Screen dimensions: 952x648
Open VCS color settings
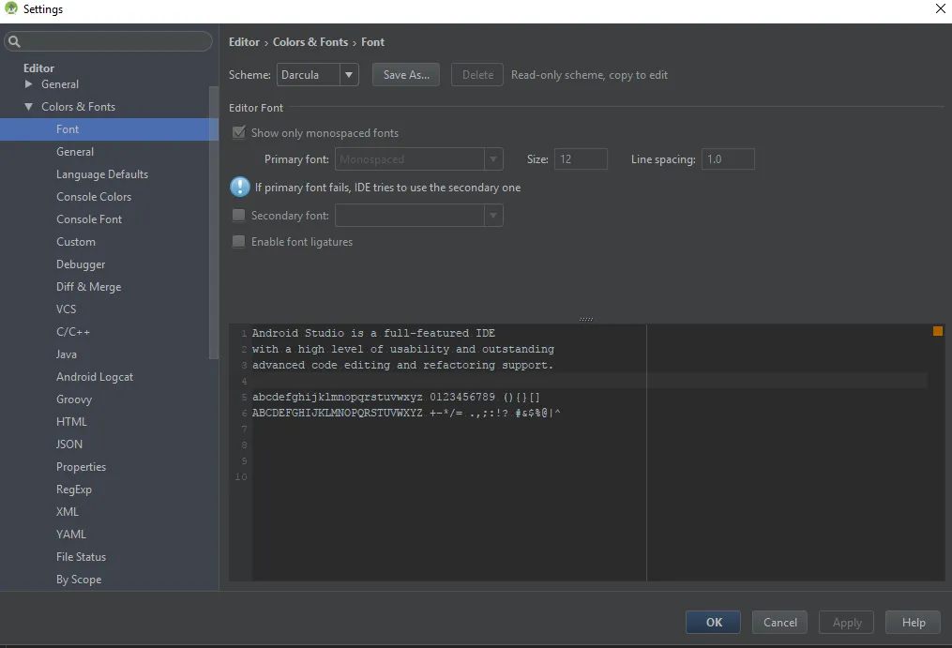tap(67, 309)
